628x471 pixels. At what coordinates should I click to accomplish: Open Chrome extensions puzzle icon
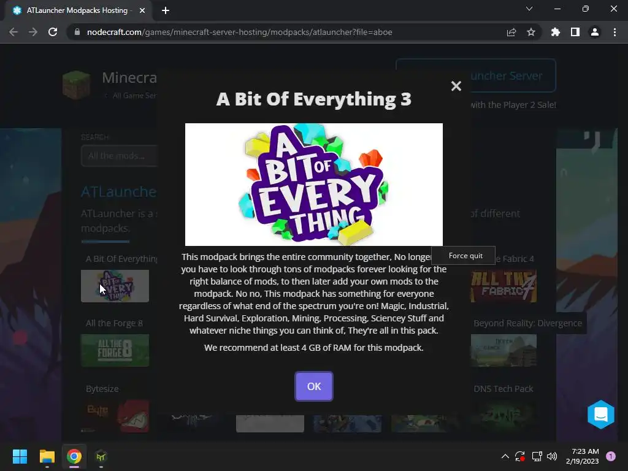point(556,32)
